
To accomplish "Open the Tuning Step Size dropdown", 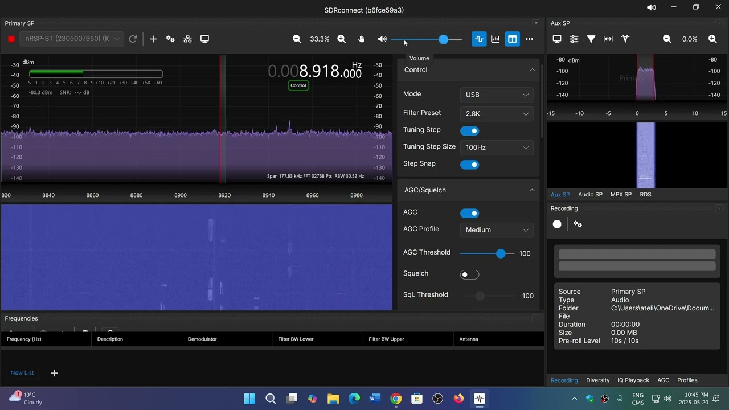I will [x=497, y=147].
